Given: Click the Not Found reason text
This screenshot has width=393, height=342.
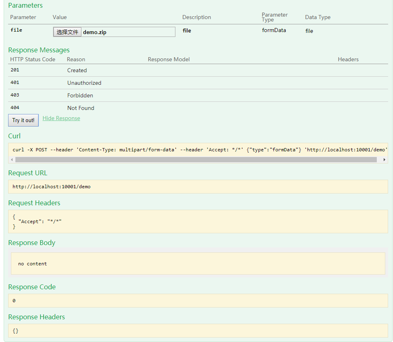Looking at the screenshot, I should pyautogui.click(x=81, y=108).
